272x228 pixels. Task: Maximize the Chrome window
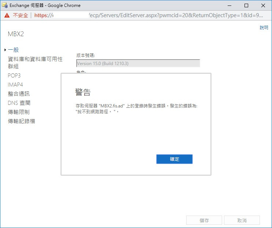click(246, 5)
